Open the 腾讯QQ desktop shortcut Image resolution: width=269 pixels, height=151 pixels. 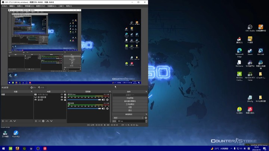239,40
